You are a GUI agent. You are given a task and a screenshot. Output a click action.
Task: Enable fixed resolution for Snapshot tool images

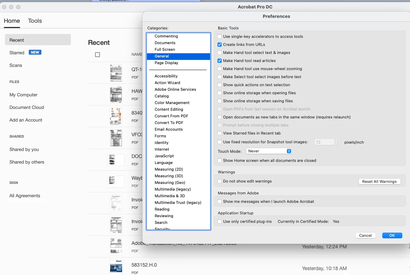tap(220, 142)
